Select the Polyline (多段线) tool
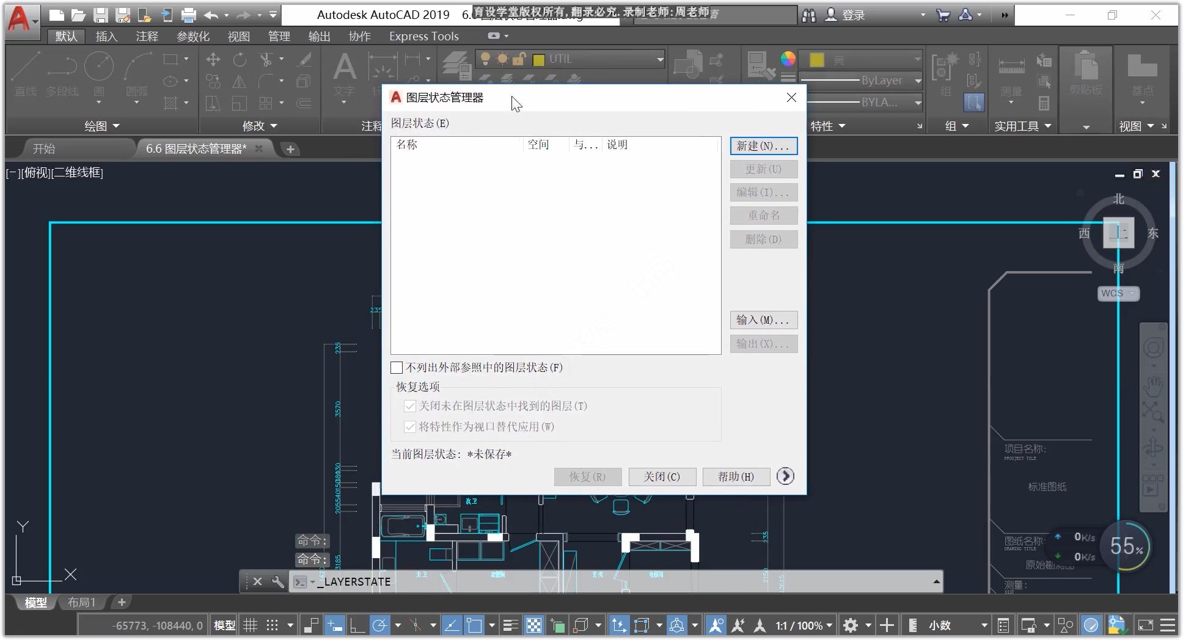Image resolution: width=1183 pixels, height=640 pixels. point(62,75)
